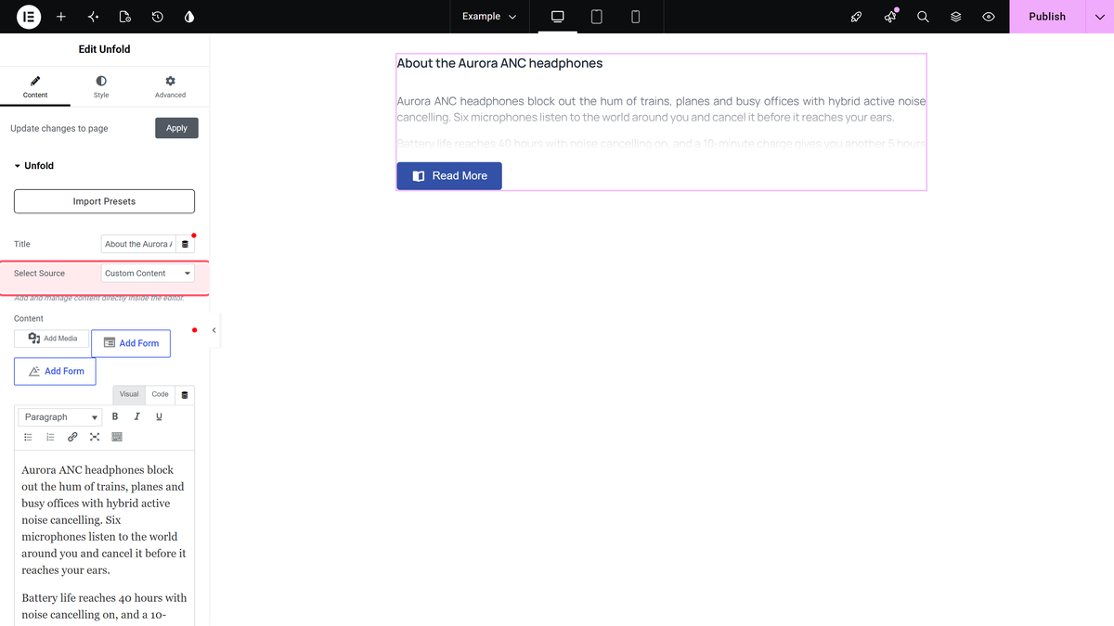Open the Elementor logo menu

(29, 17)
